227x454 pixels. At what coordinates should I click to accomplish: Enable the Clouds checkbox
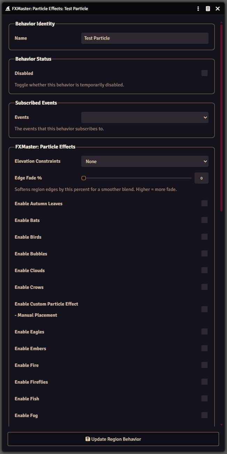pos(204,270)
